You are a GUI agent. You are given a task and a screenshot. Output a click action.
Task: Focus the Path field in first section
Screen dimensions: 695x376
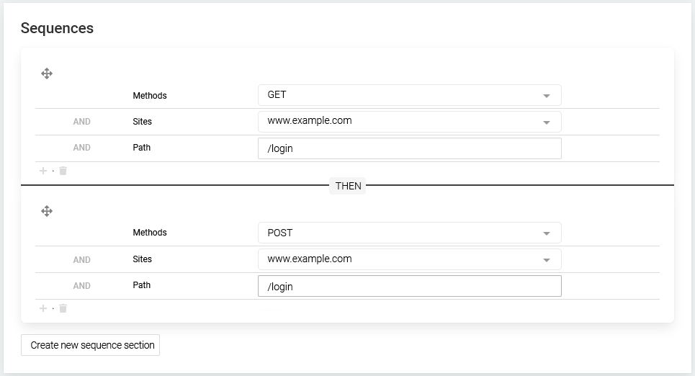coord(410,148)
